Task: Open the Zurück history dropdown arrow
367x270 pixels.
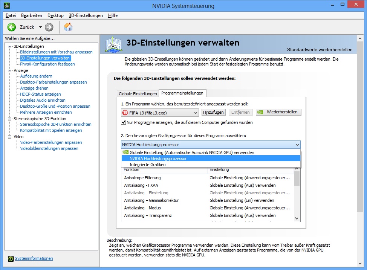Action: point(40,27)
